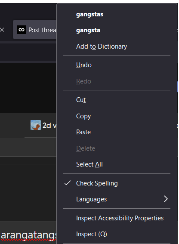Image resolution: width=179 pixels, height=244 pixels.
Task: Click Add to Dictionary
Action: pyautogui.click(x=117, y=46)
